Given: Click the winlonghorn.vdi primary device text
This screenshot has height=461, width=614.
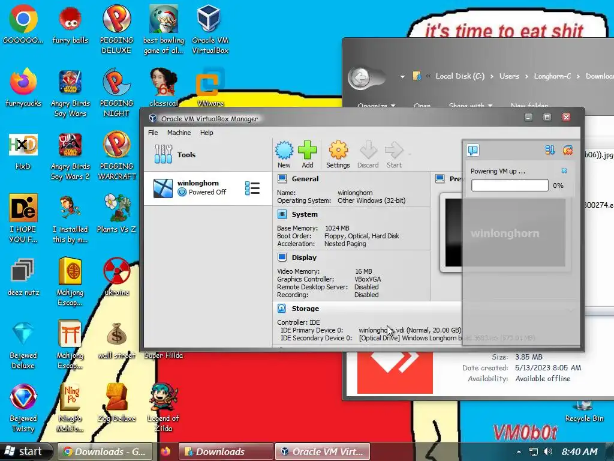Looking at the screenshot, I should coord(410,330).
